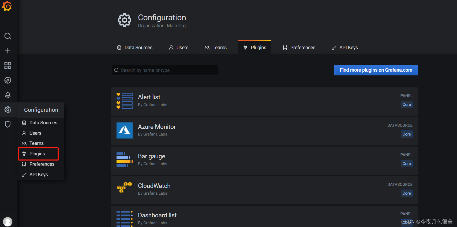
Task: Switch to the API Keys tab
Action: click(345, 48)
